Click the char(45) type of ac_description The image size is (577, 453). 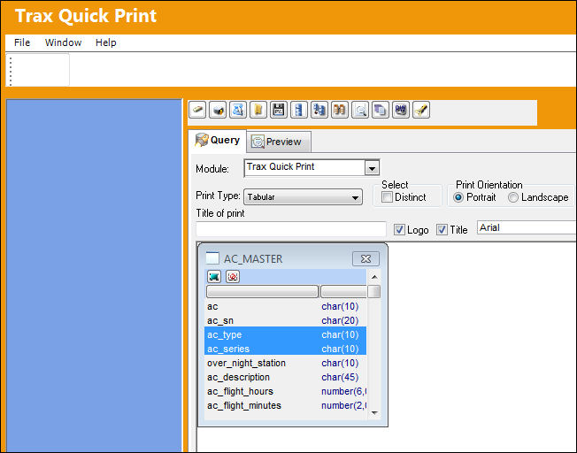340,377
